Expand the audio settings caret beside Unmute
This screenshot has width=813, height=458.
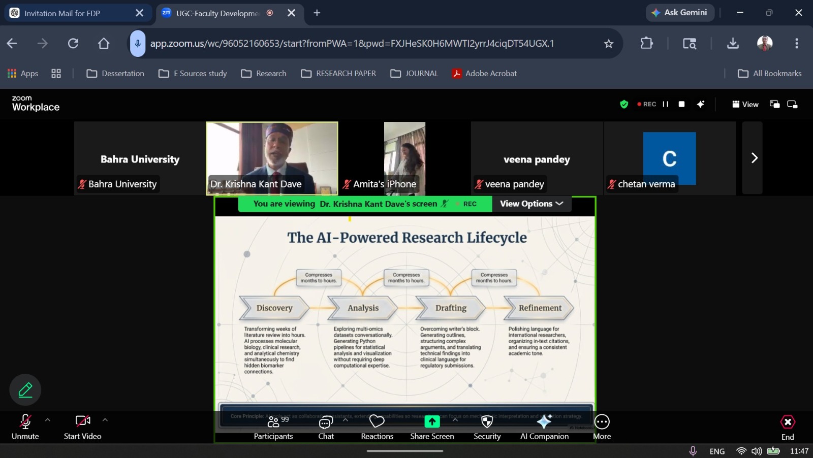pyautogui.click(x=48, y=420)
